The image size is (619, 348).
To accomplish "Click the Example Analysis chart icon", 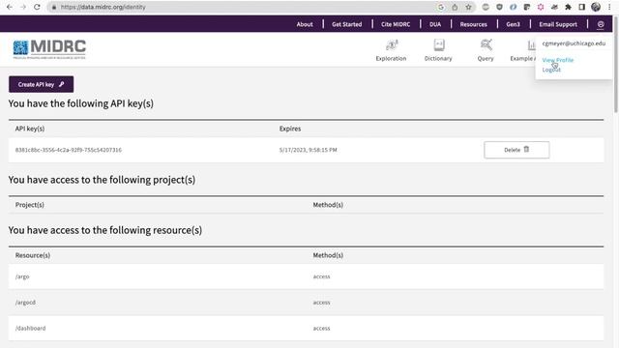I will [531, 45].
